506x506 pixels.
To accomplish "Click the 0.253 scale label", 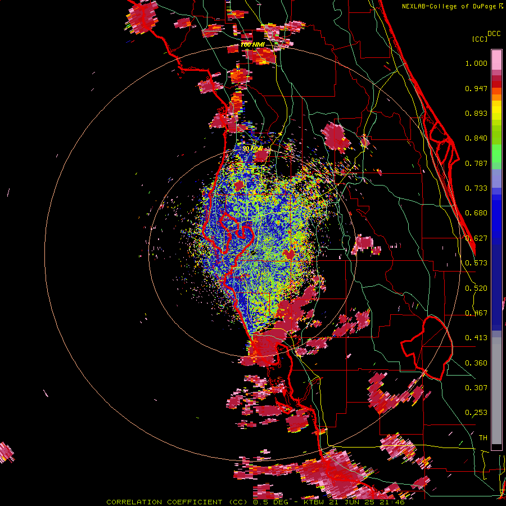I will 476,413.
